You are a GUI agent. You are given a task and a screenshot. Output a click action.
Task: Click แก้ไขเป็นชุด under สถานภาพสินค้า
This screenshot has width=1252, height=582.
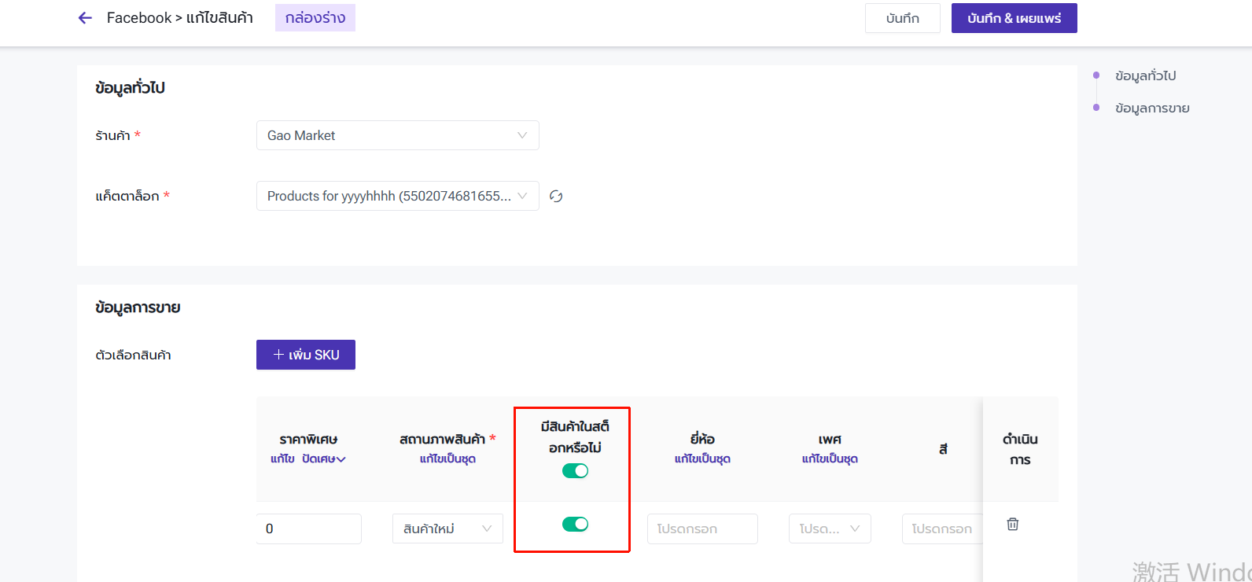pyautogui.click(x=447, y=459)
